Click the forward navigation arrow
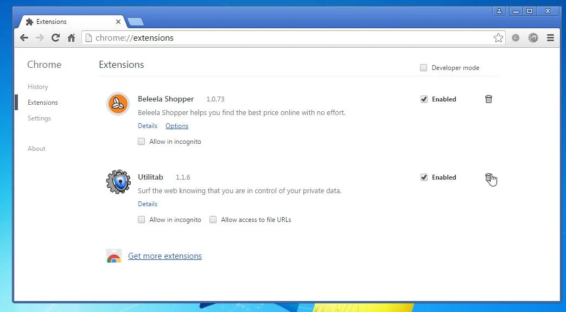The height and width of the screenshot is (312, 566). click(40, 37)
